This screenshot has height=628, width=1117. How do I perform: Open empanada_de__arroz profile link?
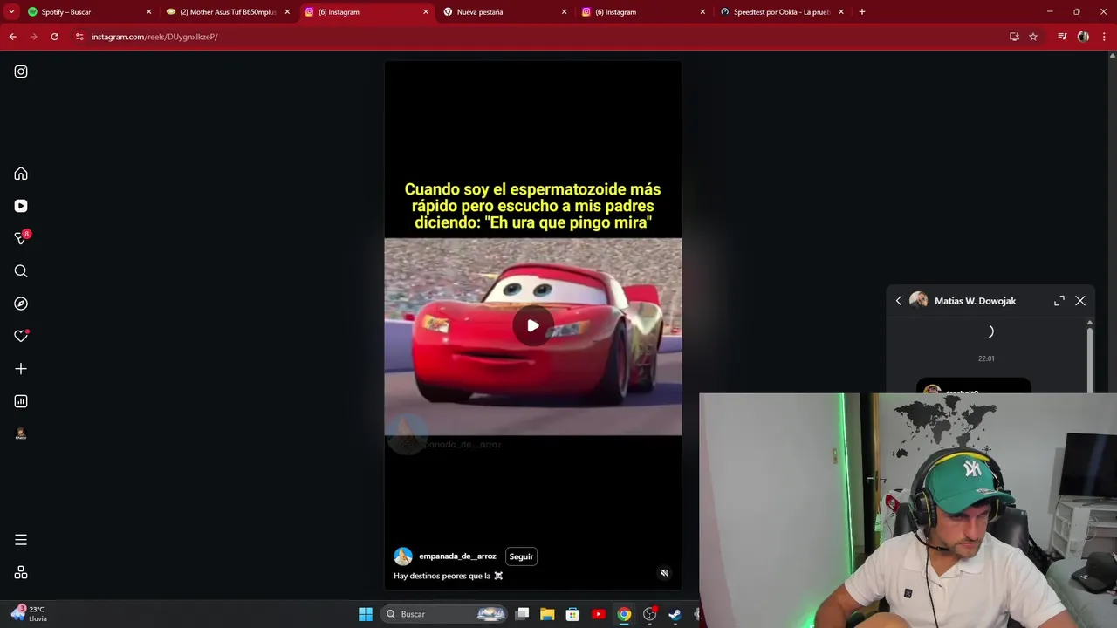pos(457,556)
